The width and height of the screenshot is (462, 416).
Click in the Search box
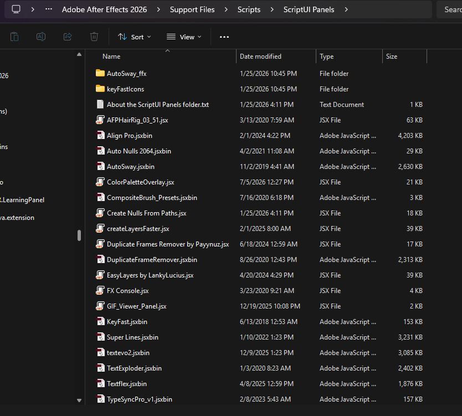pos(449,9)
